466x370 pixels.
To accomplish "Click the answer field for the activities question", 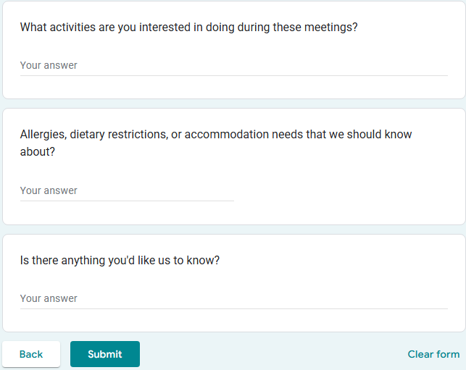I will point(233,65).
